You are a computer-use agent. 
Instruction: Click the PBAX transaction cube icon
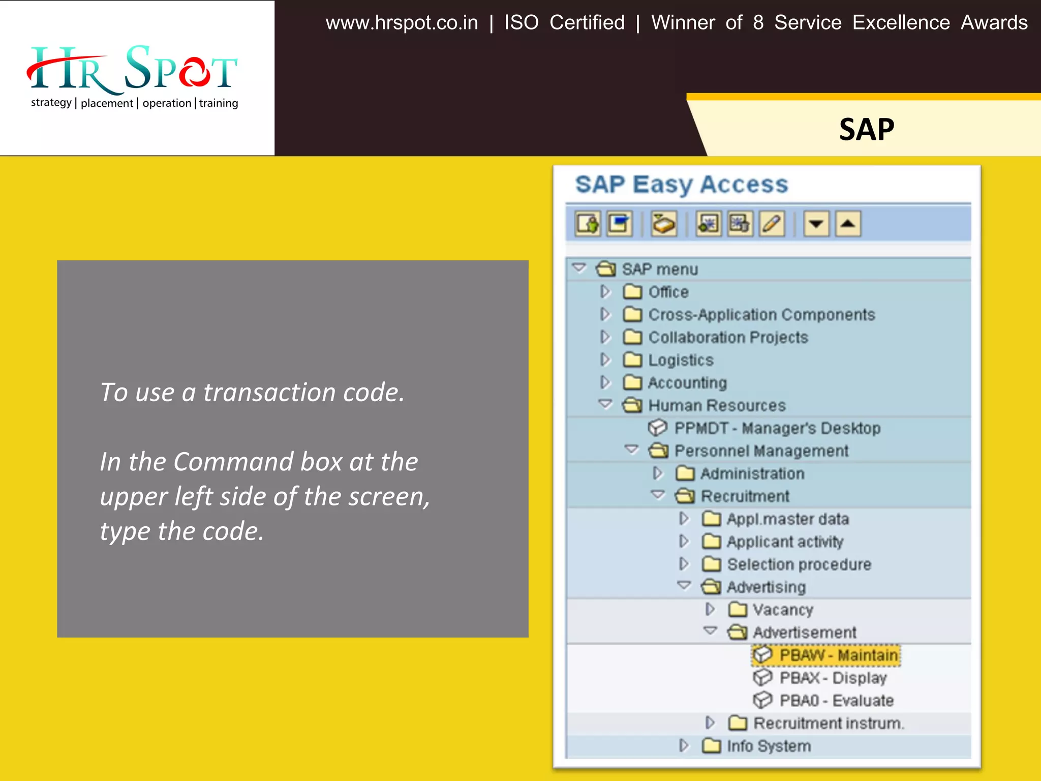[762, 677]
